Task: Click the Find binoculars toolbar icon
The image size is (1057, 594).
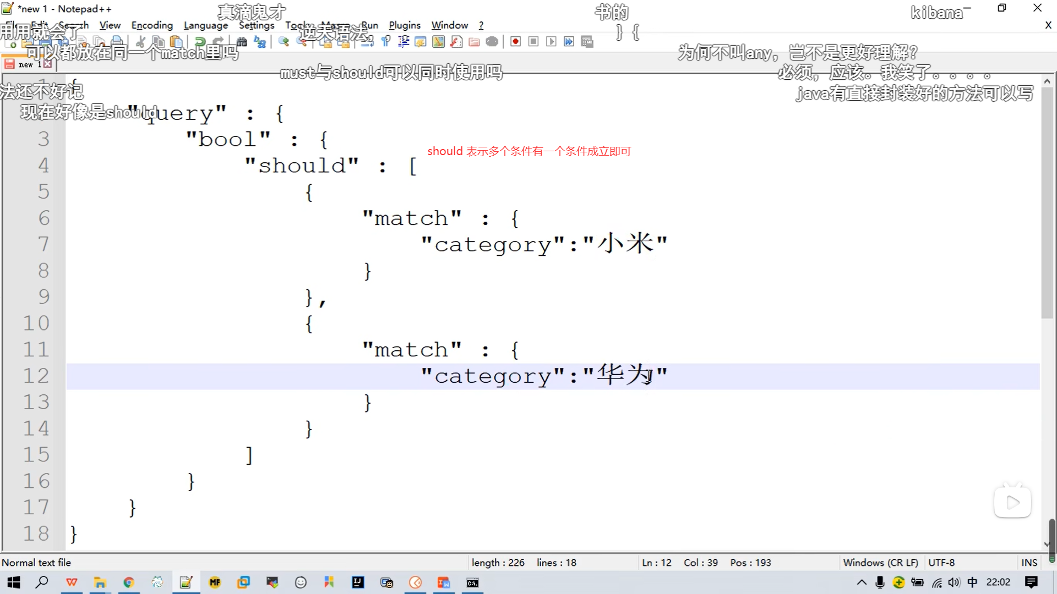Action: [x=242, y=42]
